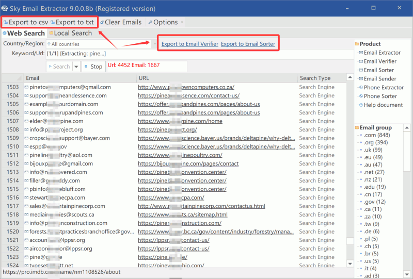This screenshot has height=279, width=413.
Task: Click Export to csv toolbar button
Action: (26, 22)
